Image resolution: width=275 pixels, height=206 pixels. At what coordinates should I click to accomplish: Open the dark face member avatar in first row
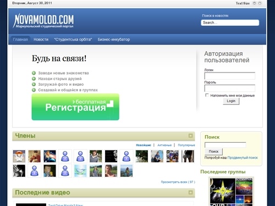111,156
